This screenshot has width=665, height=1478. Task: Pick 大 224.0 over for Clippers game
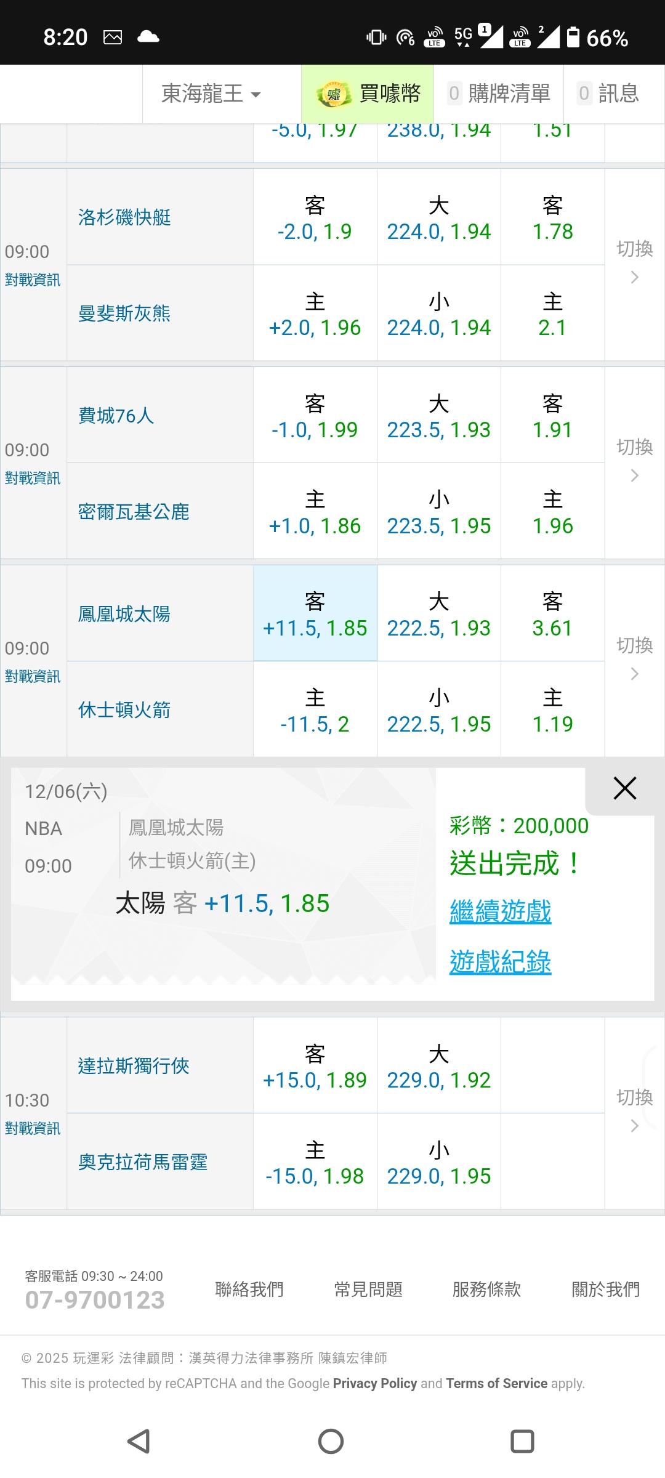tap(438, 218)
